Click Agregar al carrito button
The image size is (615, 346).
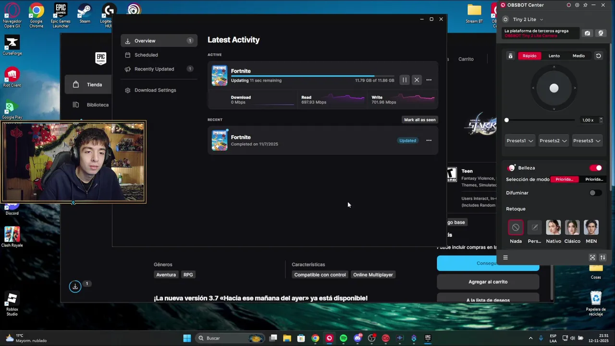tap(488, 282)
